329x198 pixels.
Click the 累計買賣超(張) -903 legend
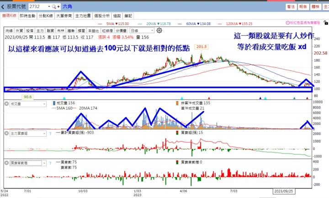click(x=75, y=133)
